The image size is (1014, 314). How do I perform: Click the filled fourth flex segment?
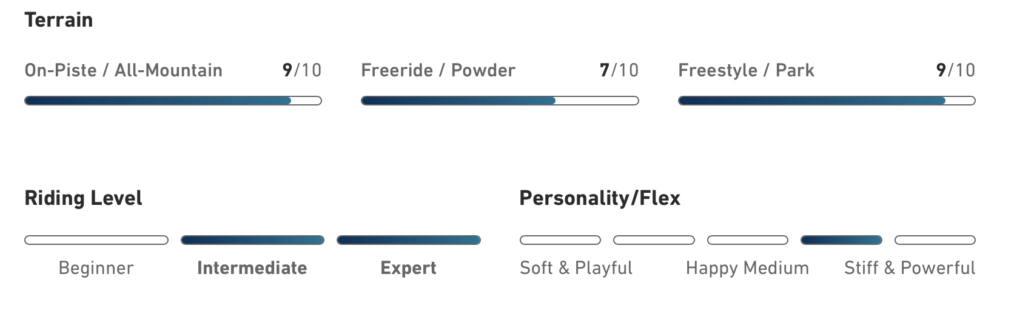(x=841, y=240)
